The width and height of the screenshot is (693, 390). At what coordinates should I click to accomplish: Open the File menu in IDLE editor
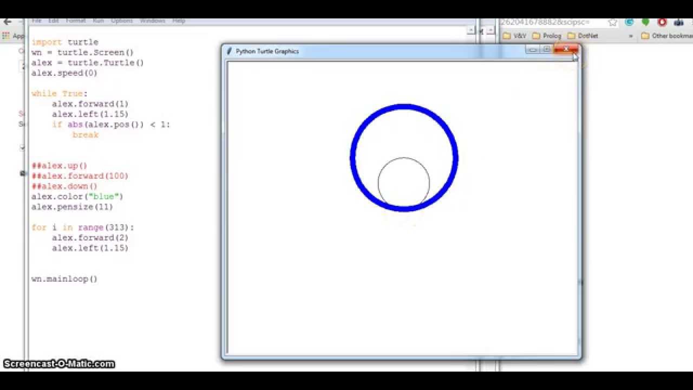pos(36,21)
